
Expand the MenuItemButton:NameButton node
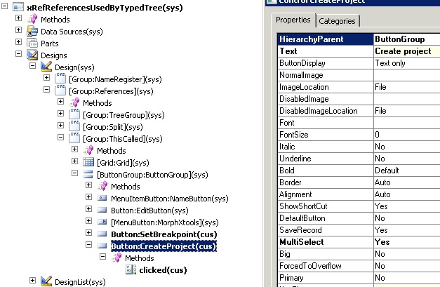pos(88,196)
